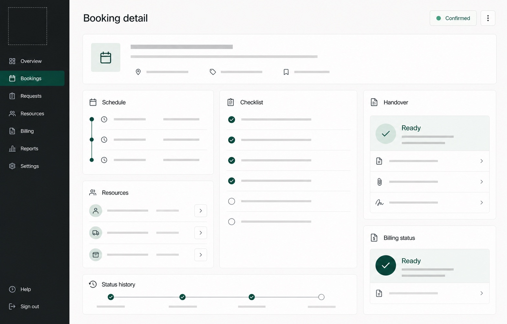The width and height of the screenshot is (507, 324).
Task: Check the sixth Checklist item
Action: 232,222
